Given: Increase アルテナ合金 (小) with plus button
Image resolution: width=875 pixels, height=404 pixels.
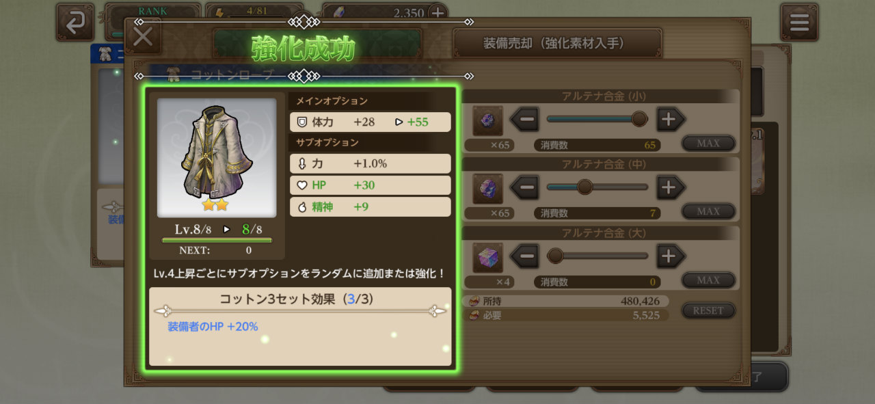Looking at the screenshot, I should [x=671, y=120].
